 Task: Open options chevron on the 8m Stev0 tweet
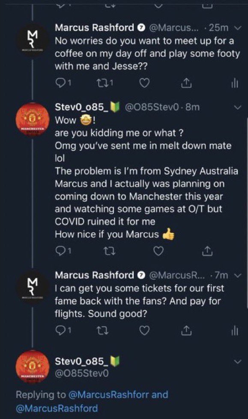[237, 107]
